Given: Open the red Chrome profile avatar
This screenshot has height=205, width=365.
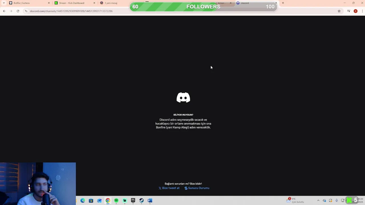Looking at the screenshot, I should (x=355, y=11).
